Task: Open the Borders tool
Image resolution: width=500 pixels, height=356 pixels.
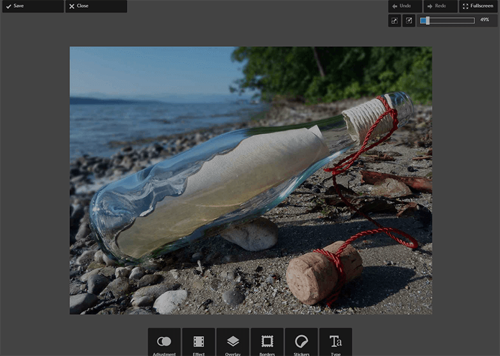Action: click(x=267, y=343)
